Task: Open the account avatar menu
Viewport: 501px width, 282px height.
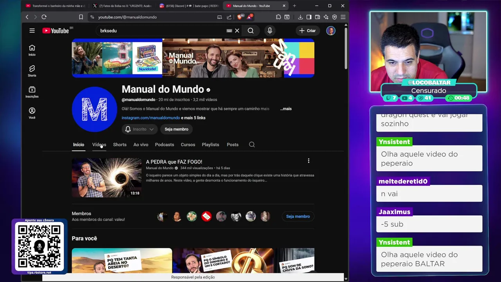Action: click(x=331, y=31)
